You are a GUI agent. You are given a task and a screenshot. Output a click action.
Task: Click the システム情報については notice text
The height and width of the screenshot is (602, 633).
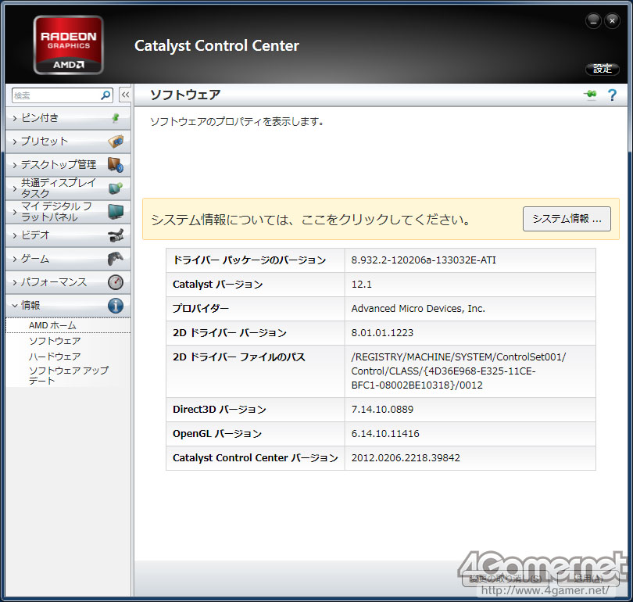point(311,219)
